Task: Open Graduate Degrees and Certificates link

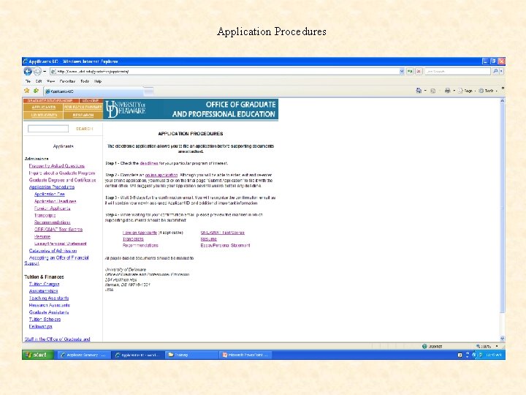Action: tap(62, 180)
